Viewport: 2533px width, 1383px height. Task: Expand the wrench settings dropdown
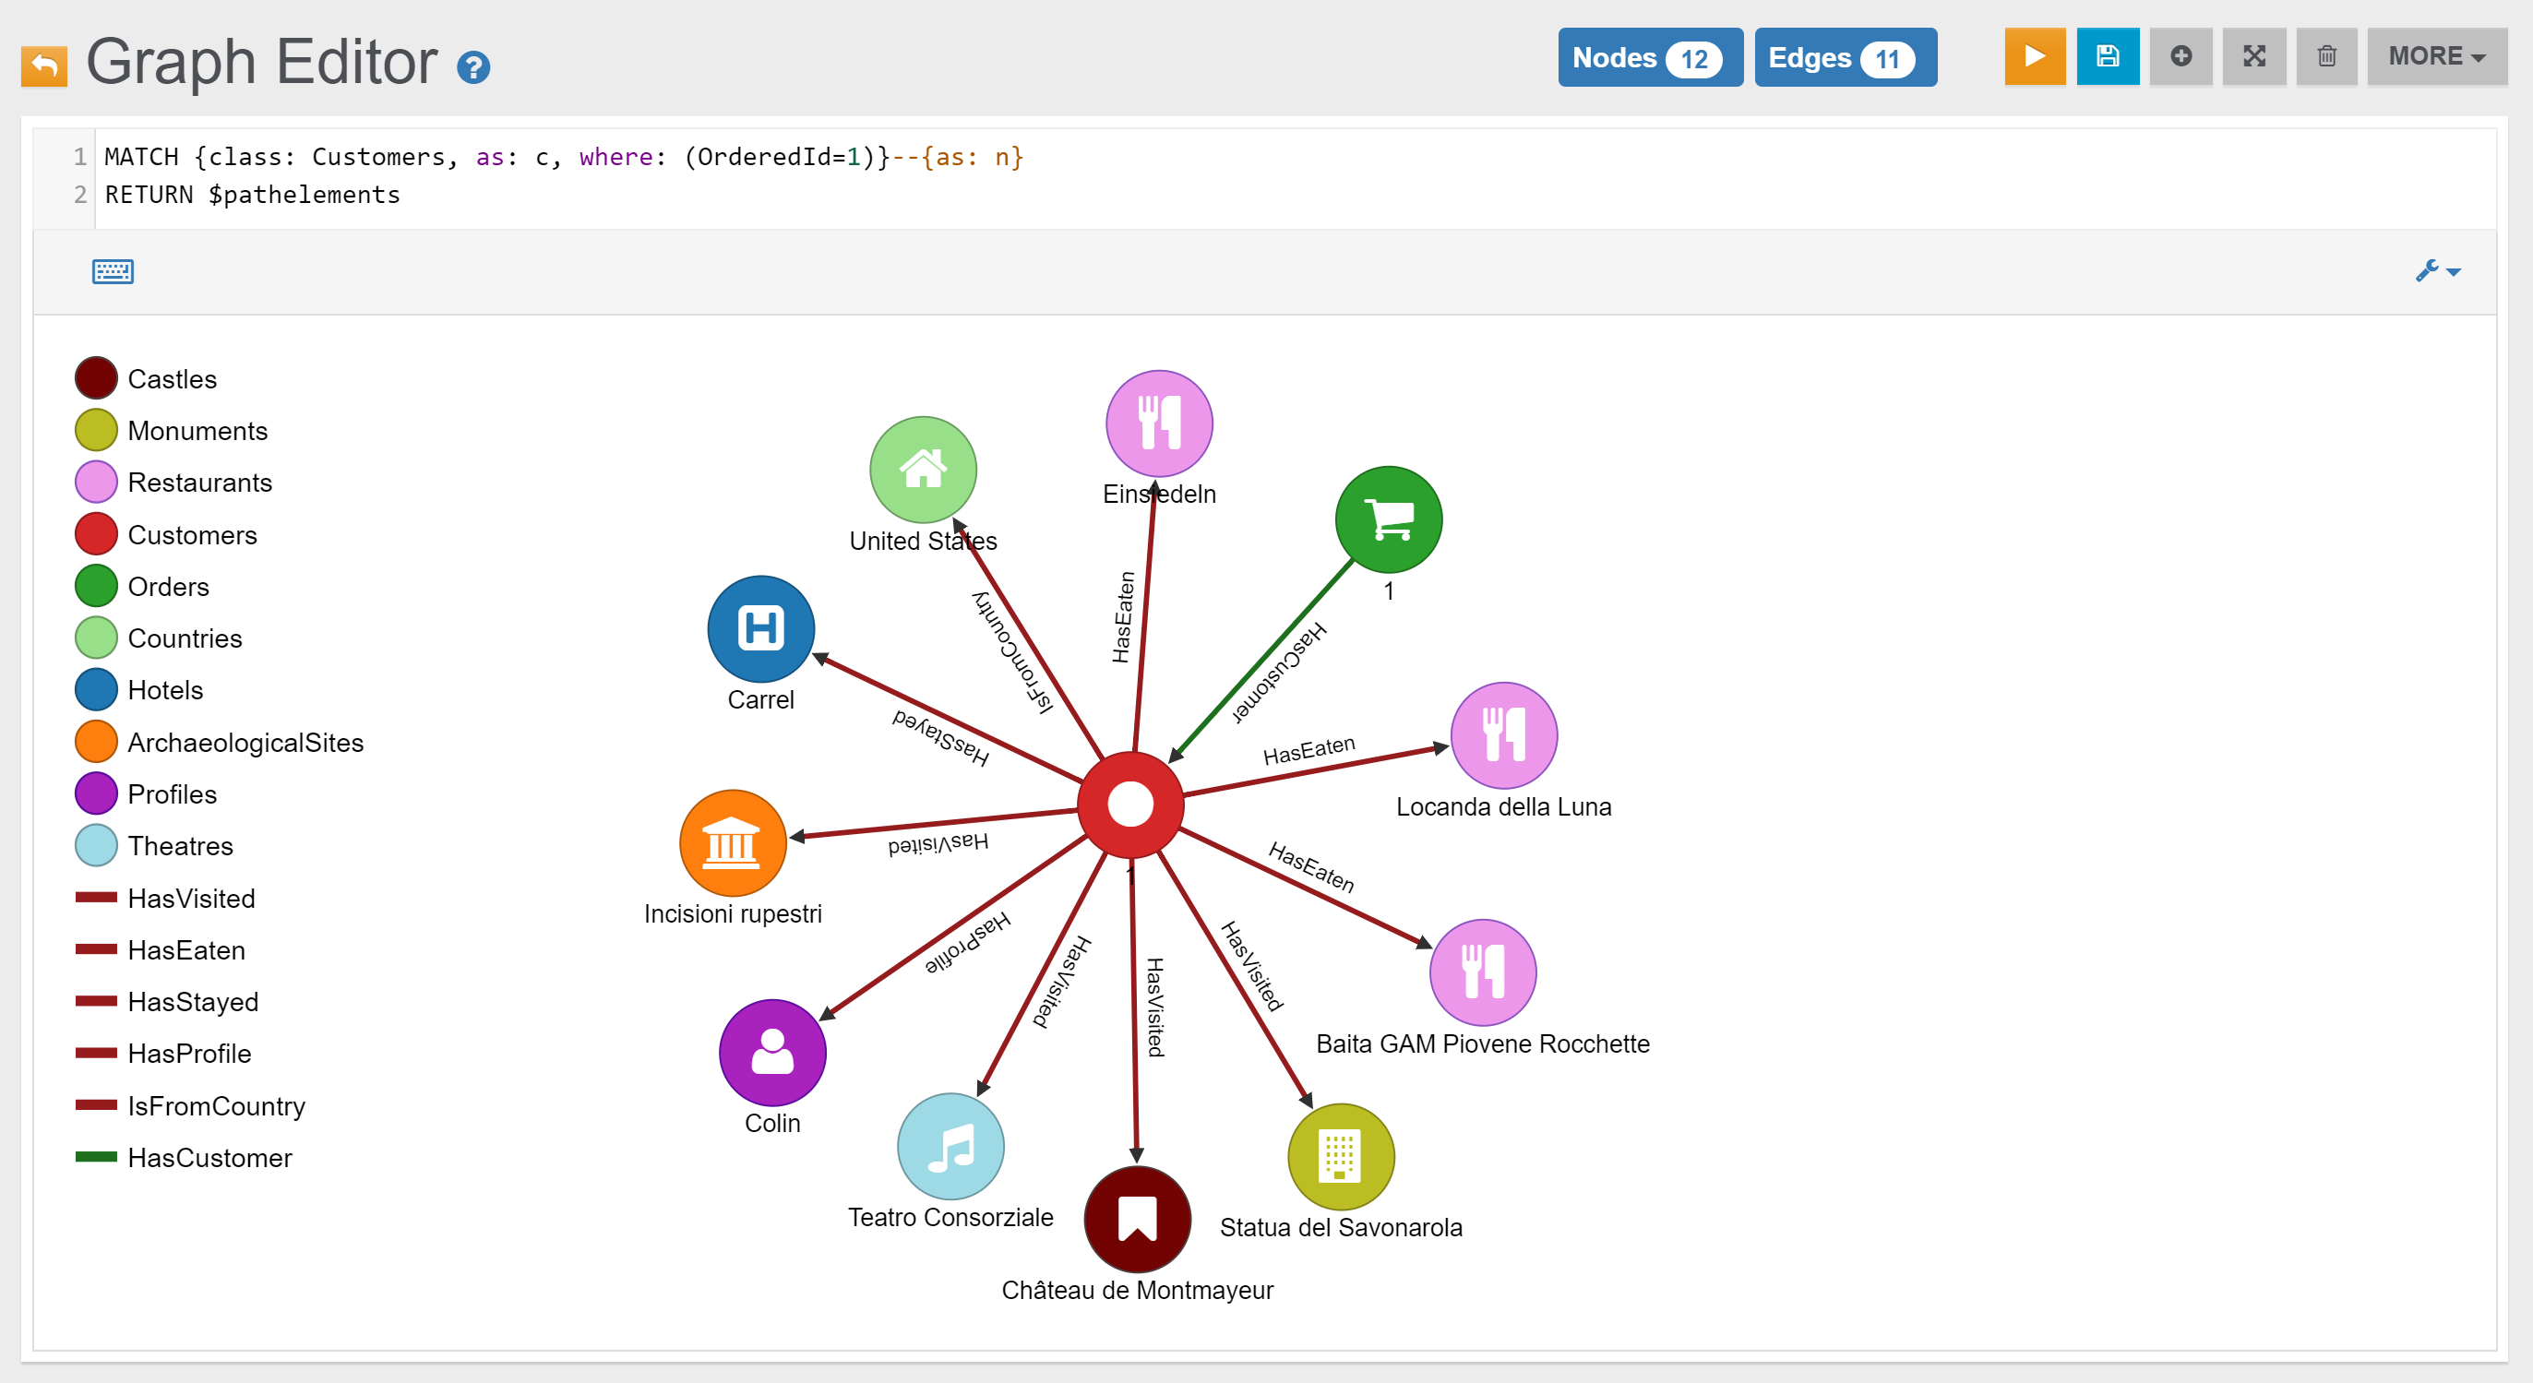coord(2437,271)
